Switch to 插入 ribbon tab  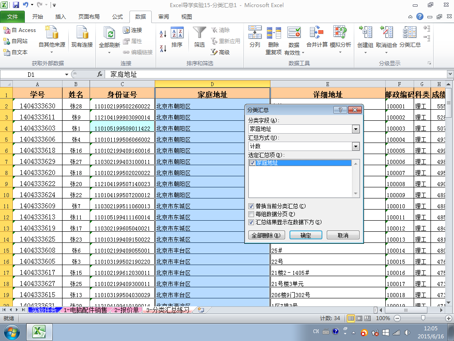coord(60,17)
